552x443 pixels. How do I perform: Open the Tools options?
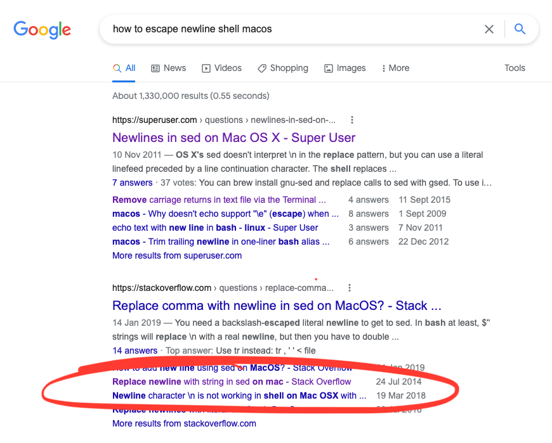(x=515, y=68)
